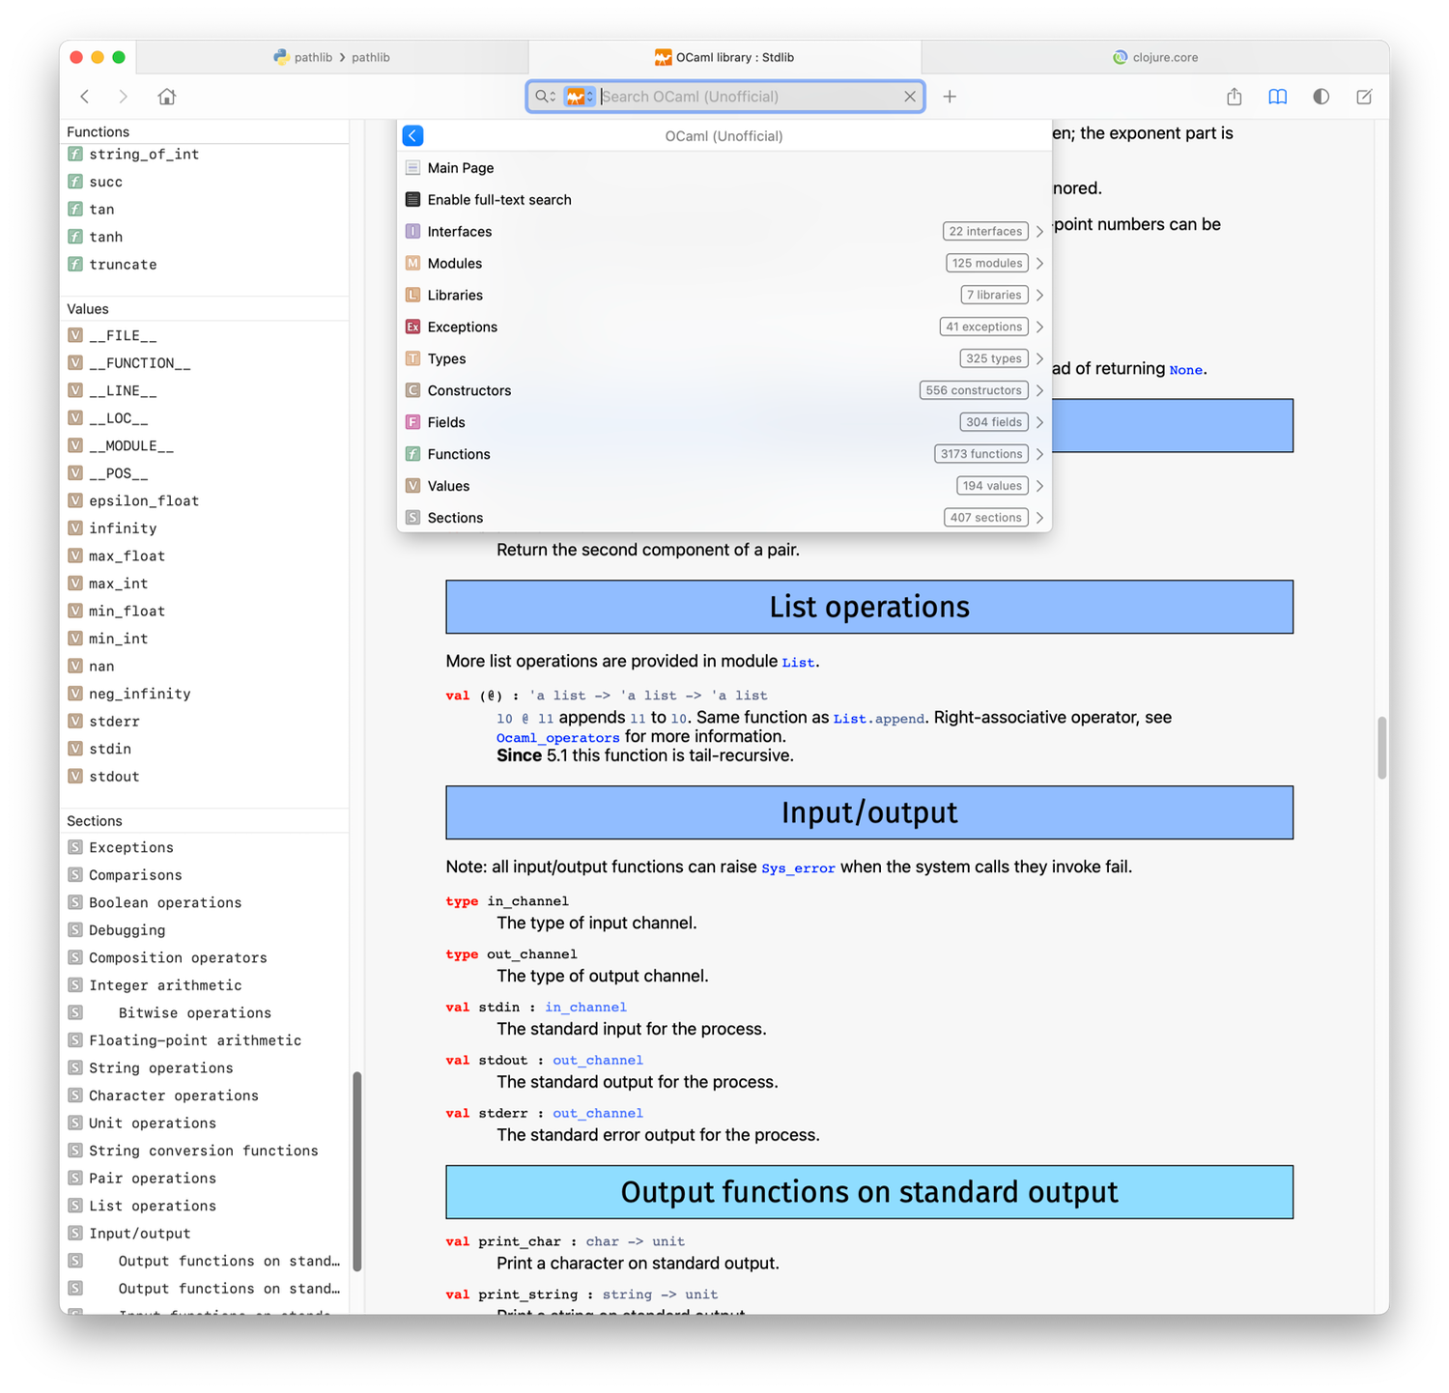Select Enable full-text search
This screenshot has height=1393, width=1449.
point(724,200)
